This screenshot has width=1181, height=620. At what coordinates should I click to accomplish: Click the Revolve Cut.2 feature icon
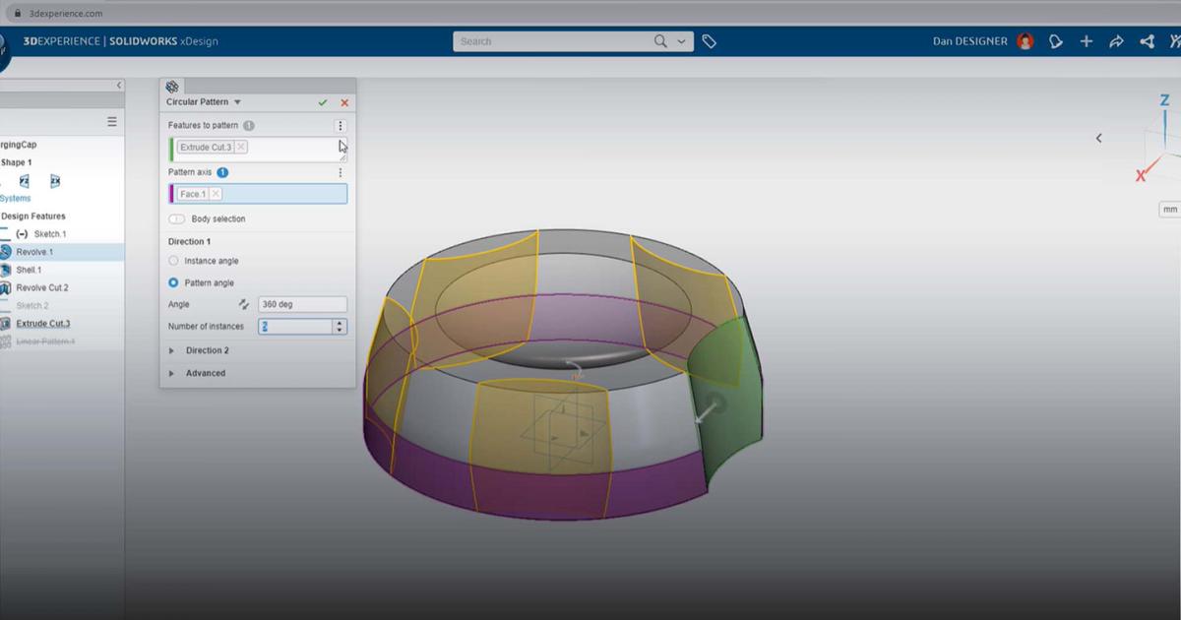(x=5, y=287)
